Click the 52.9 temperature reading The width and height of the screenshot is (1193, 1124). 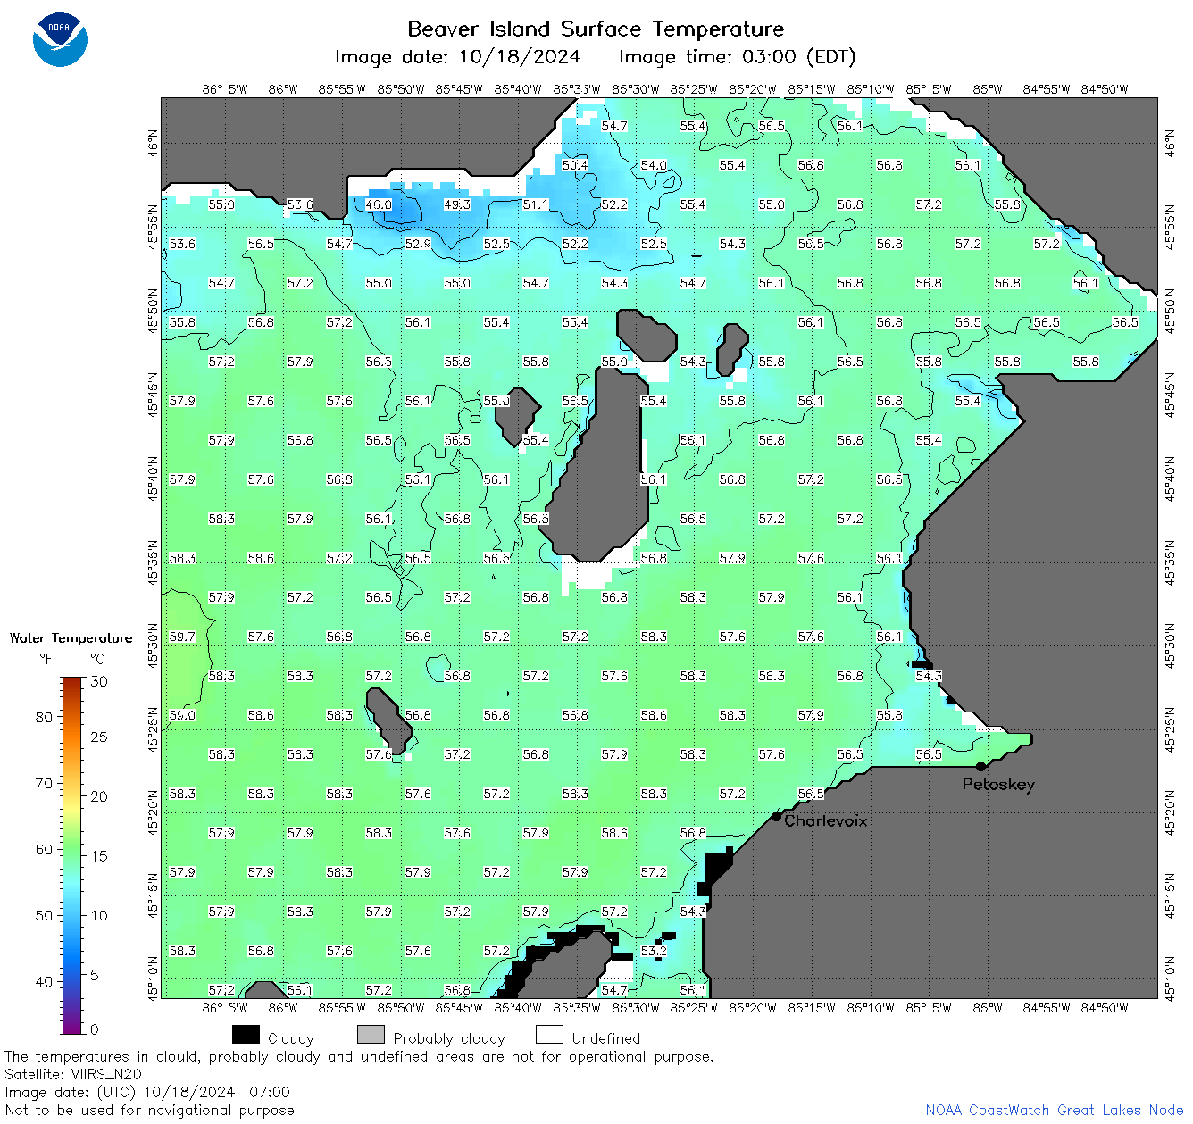[418, 244]
